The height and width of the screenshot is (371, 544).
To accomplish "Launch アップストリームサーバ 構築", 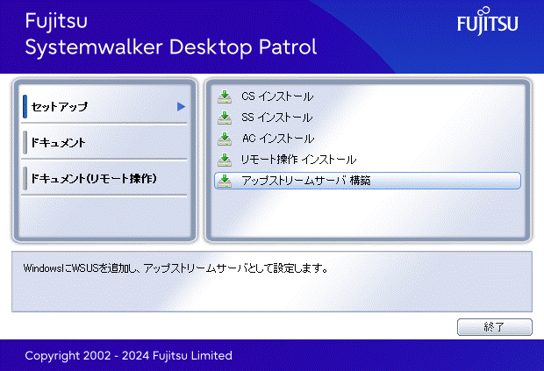I will 368,181.
